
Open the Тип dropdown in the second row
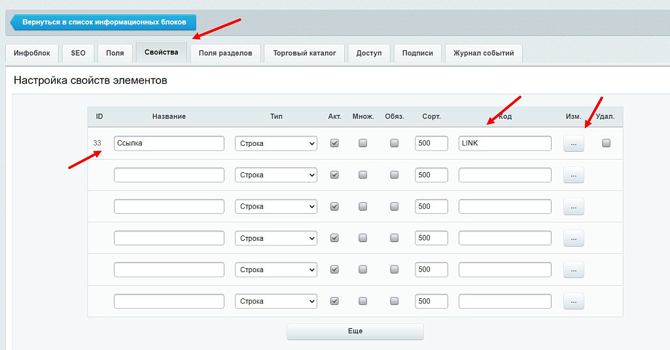[x=275, y=175]
